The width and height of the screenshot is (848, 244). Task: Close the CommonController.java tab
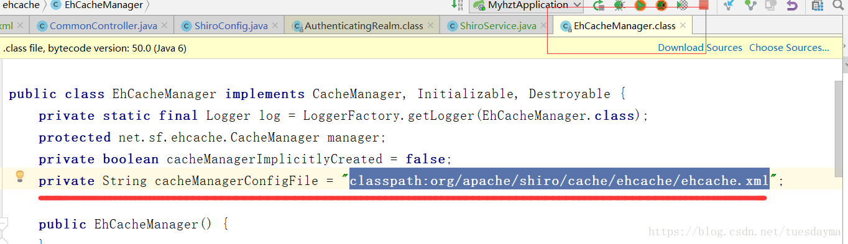pyautogui.click(x=164, y=26)
